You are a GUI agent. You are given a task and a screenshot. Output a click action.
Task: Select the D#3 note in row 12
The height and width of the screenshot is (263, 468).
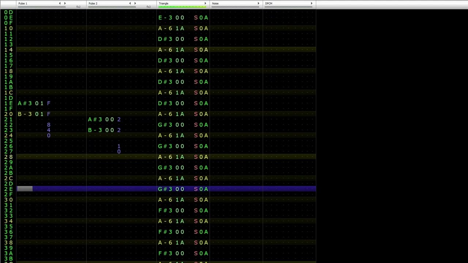[165, 39]
